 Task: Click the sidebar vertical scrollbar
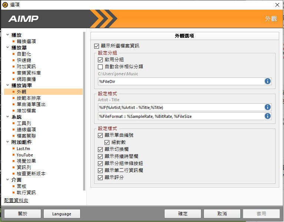[84, 111]
